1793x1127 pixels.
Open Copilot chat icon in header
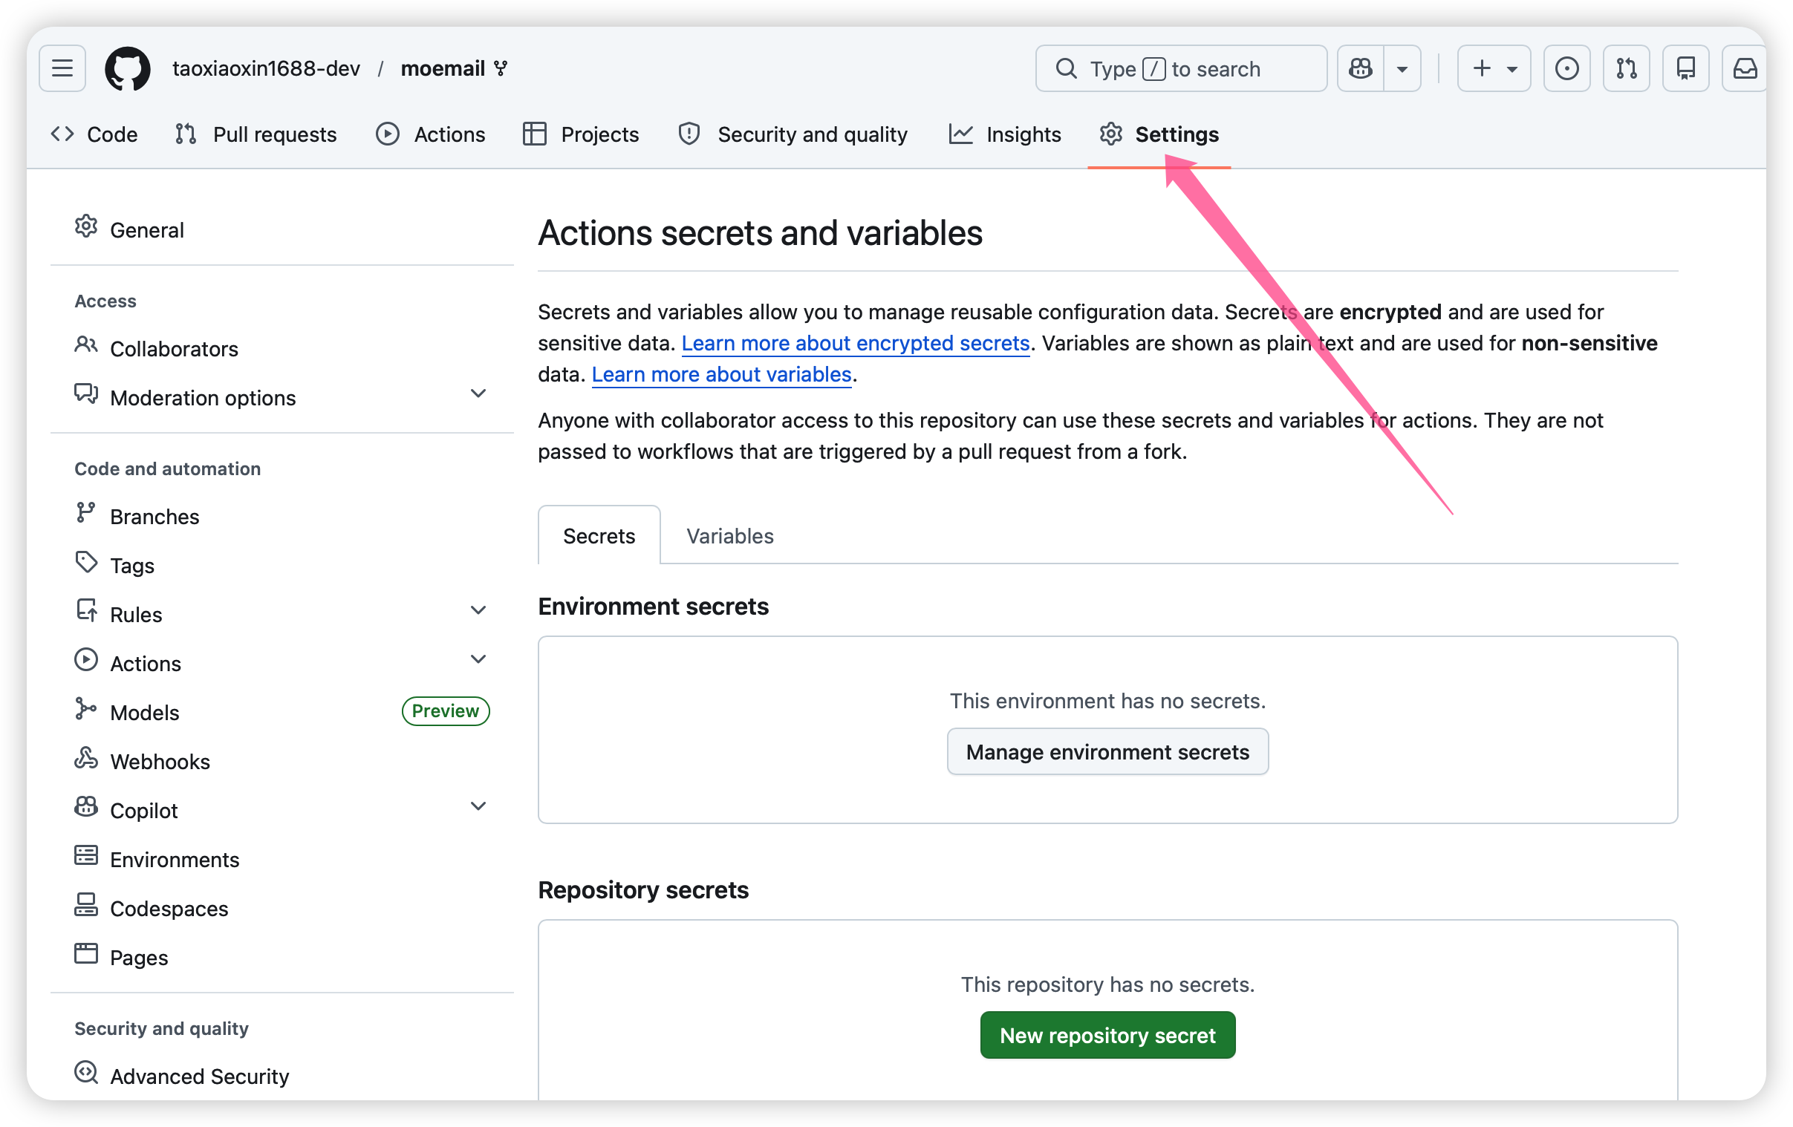tap(1361, 68)
